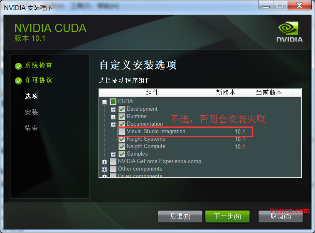Uncheck the Samples component checkbox
The width and height of the screenshot is (315, 233).
click(122, 154)
